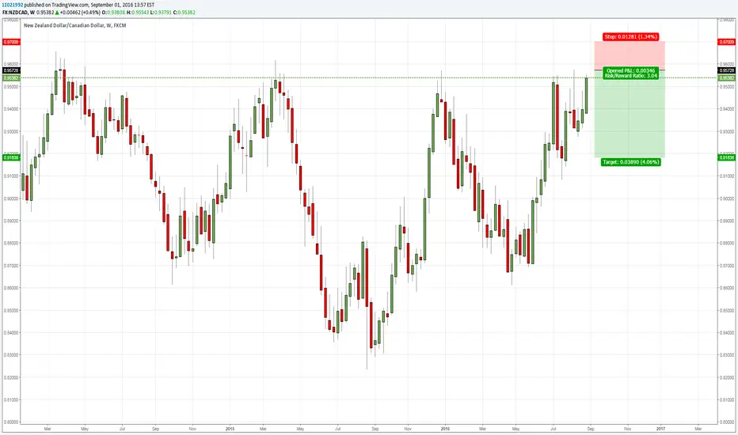Click the green 0.91836 tag on right price axis
Image resolution: width=738 pixels, height=435 pixels.
point(726,157)
